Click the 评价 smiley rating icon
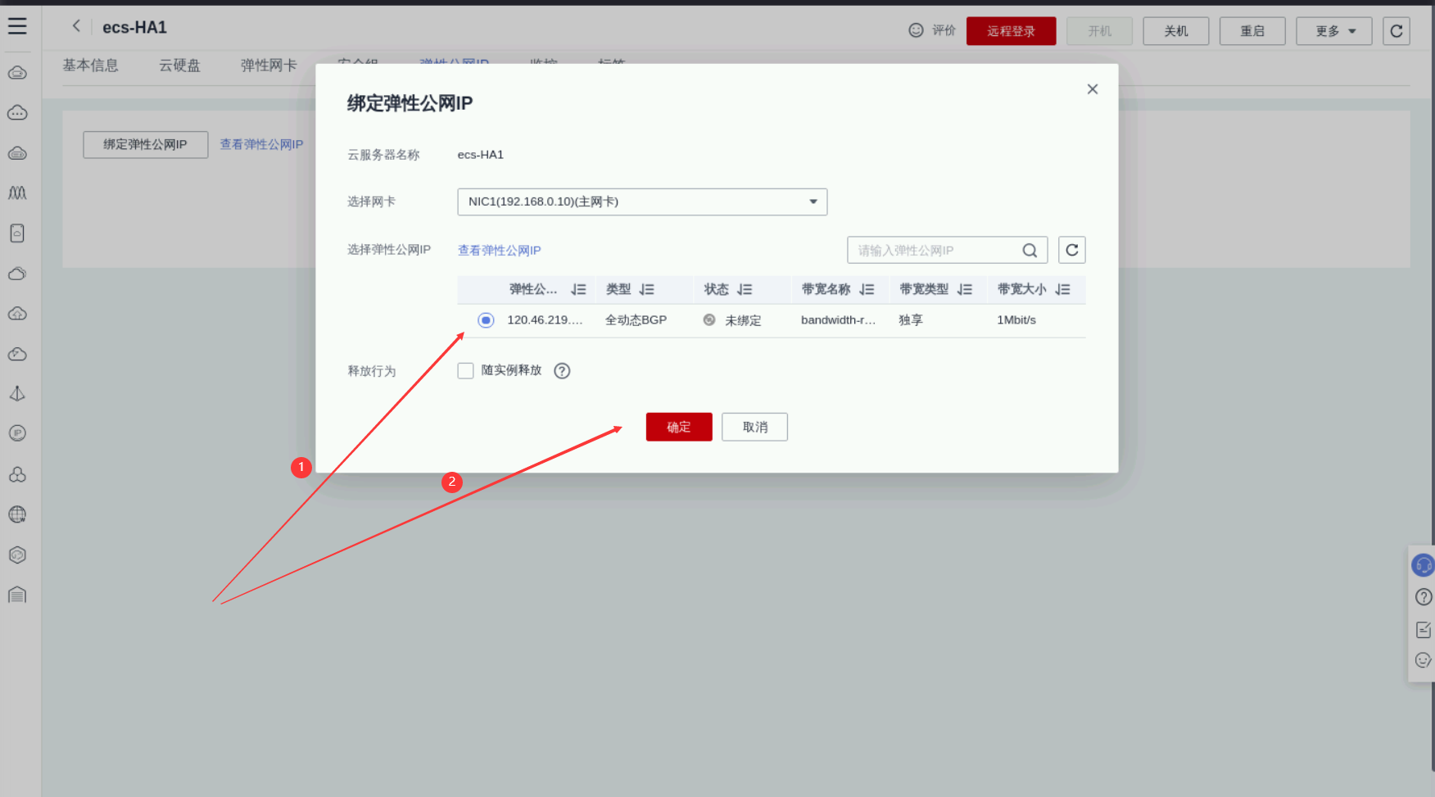This screenshot has height=797, width=1435. 916,30
